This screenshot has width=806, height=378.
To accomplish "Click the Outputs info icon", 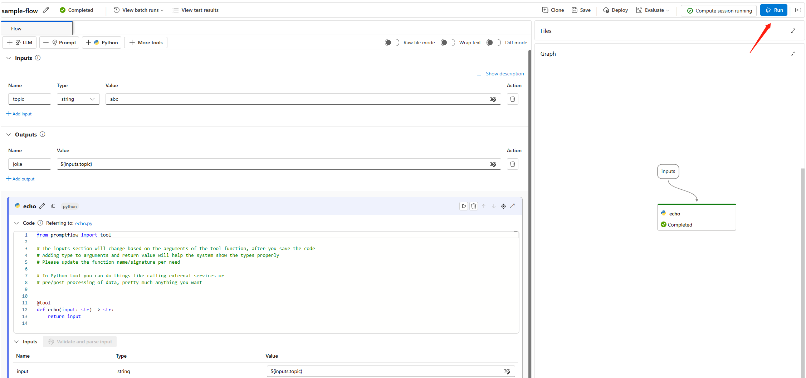I will pos(42,134).
